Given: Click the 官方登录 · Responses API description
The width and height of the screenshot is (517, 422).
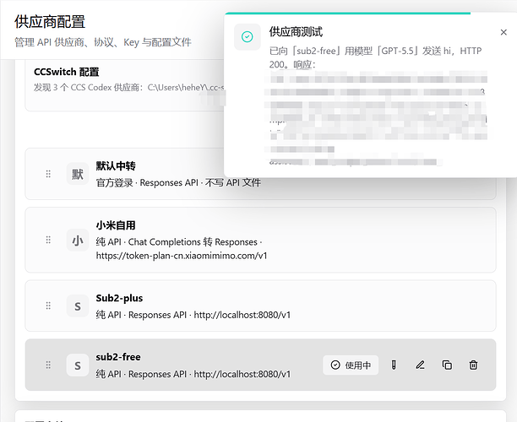Looking at the screenshot, I should pyautogui.click(x=178, y=182).
